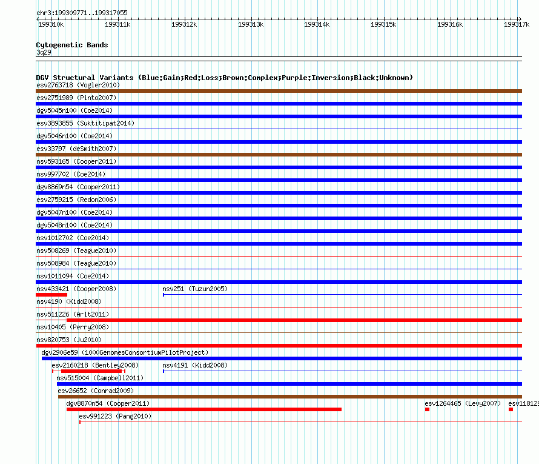
Task: Click the nsv10405 (Perry2008) label
Action: click(73, 327)
